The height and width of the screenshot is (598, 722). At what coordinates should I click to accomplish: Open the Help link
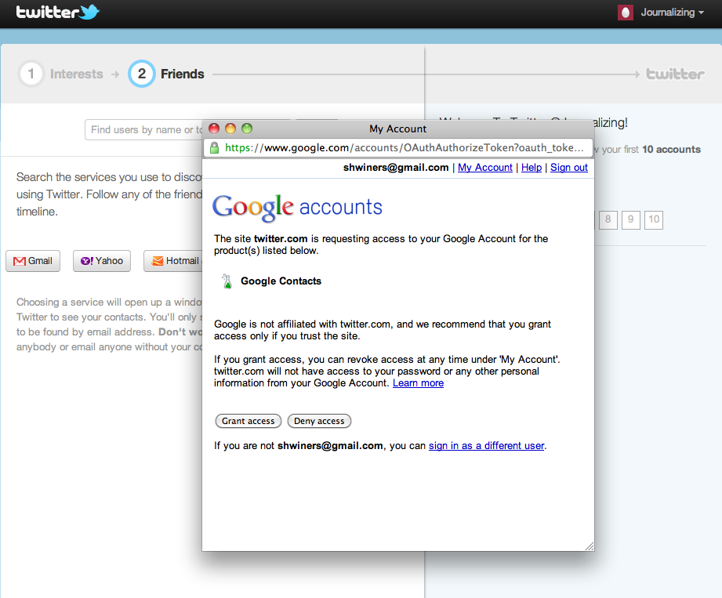tap(532, 168)
